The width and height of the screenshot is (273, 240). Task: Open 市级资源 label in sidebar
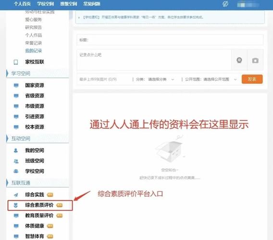coord(35,106)
